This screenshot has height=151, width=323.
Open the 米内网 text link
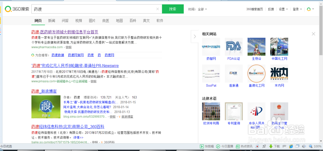pyautogui.click(x=279, y=86)
